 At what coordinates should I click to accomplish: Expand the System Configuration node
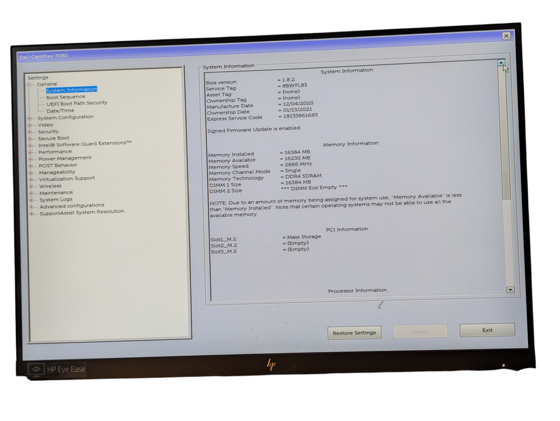pos(30,118)
